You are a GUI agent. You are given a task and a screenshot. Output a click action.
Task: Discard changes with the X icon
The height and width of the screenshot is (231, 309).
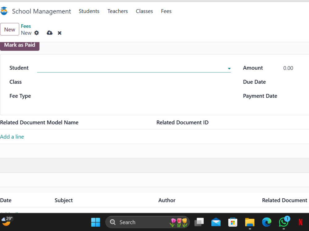(x=60, y=33)
